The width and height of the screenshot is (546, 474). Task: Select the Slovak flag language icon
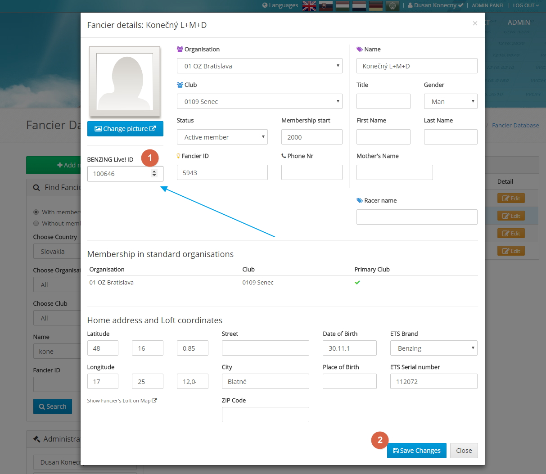point(326,6)
